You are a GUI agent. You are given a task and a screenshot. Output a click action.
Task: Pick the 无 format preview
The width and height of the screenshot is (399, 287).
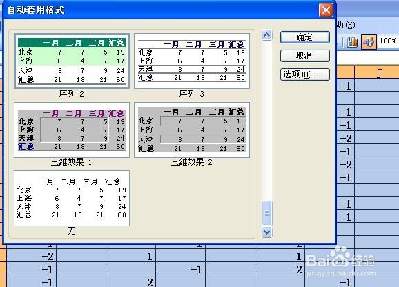pos(72,198)
